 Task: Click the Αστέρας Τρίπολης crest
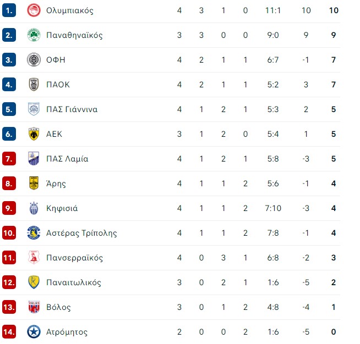pos(34,233)
